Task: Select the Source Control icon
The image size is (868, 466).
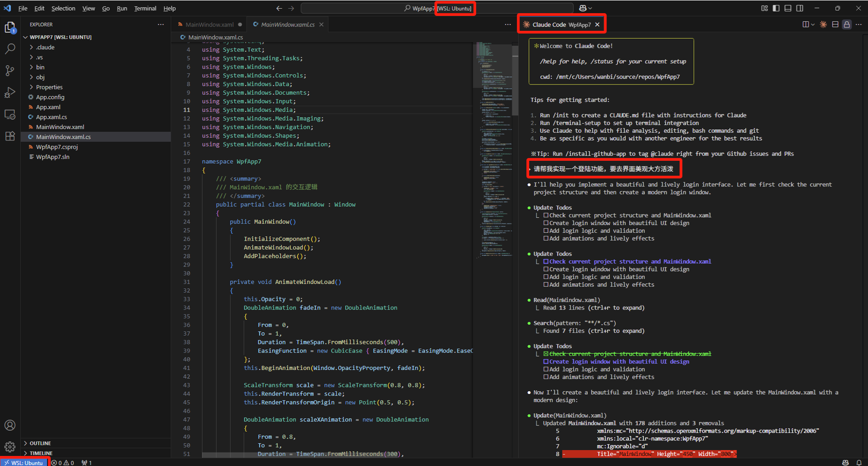Action: coord(10,71)
